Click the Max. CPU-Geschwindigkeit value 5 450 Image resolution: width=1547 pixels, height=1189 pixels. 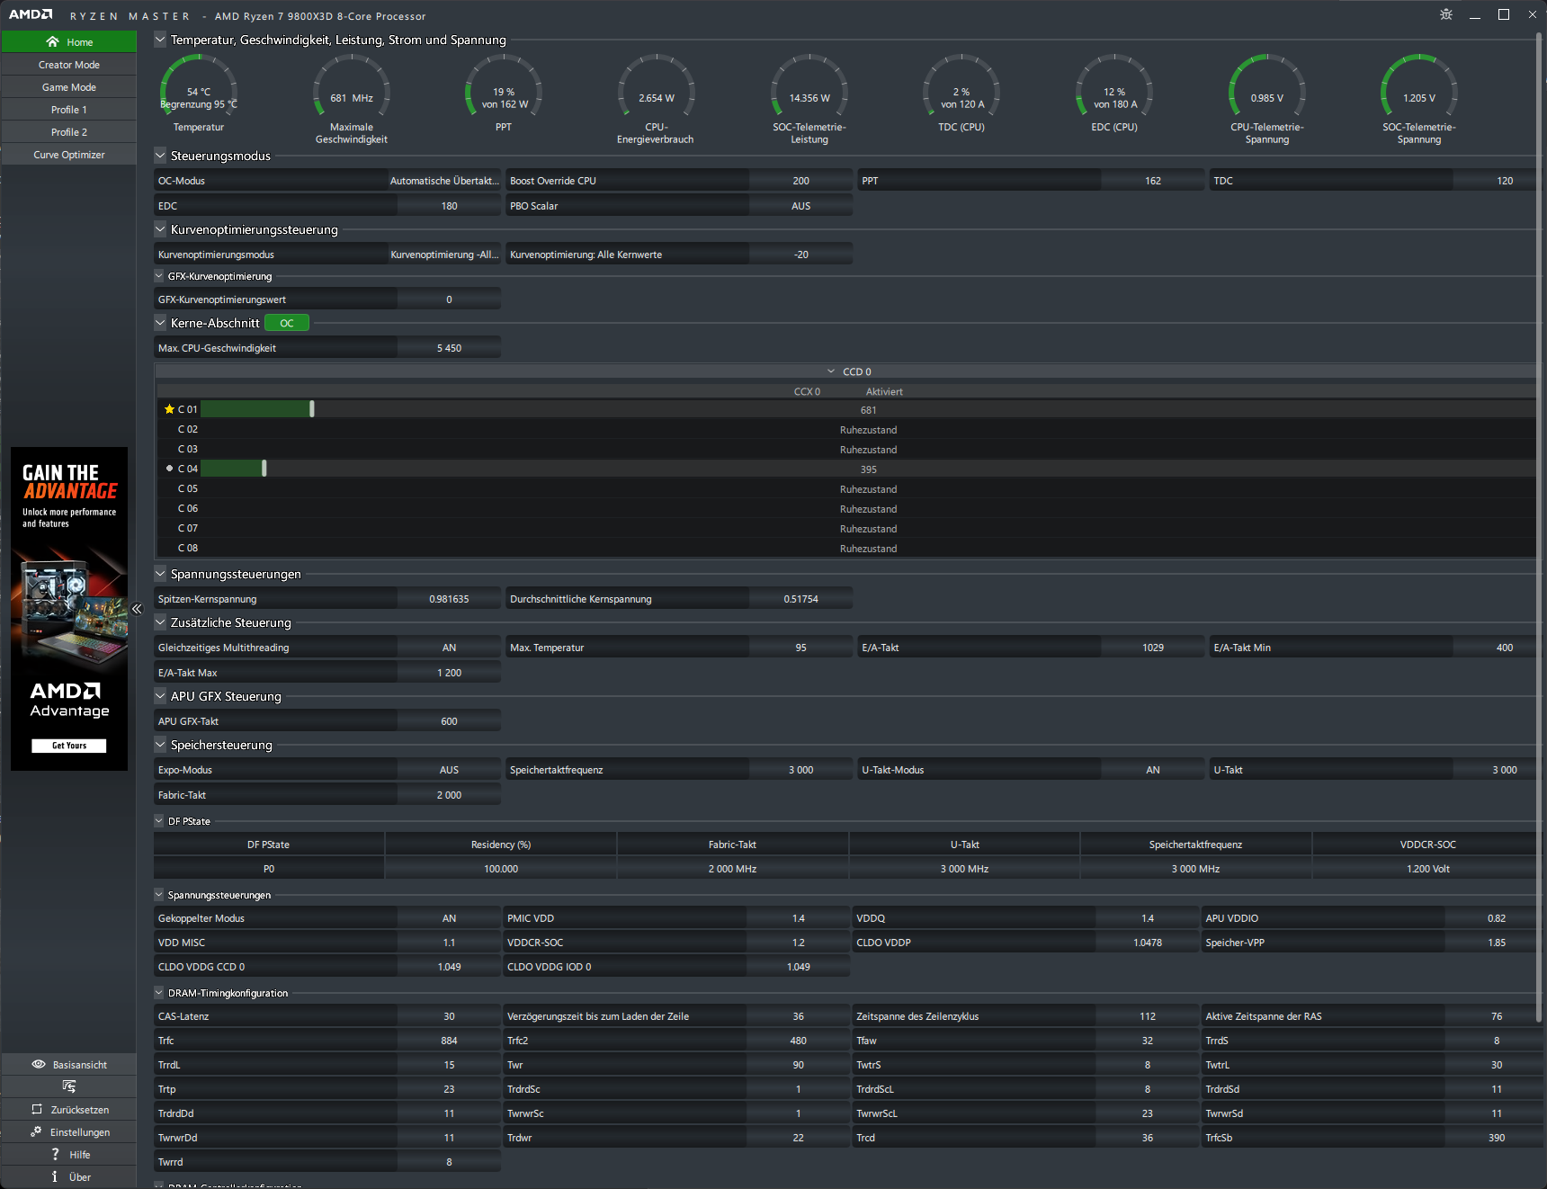[449, 348]
